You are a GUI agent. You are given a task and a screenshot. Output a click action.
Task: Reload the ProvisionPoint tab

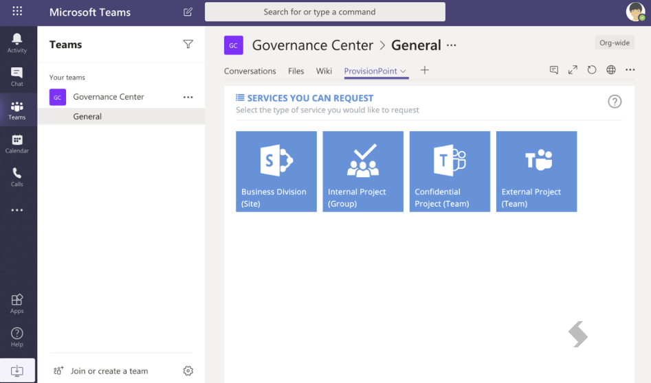click(592, 69)
